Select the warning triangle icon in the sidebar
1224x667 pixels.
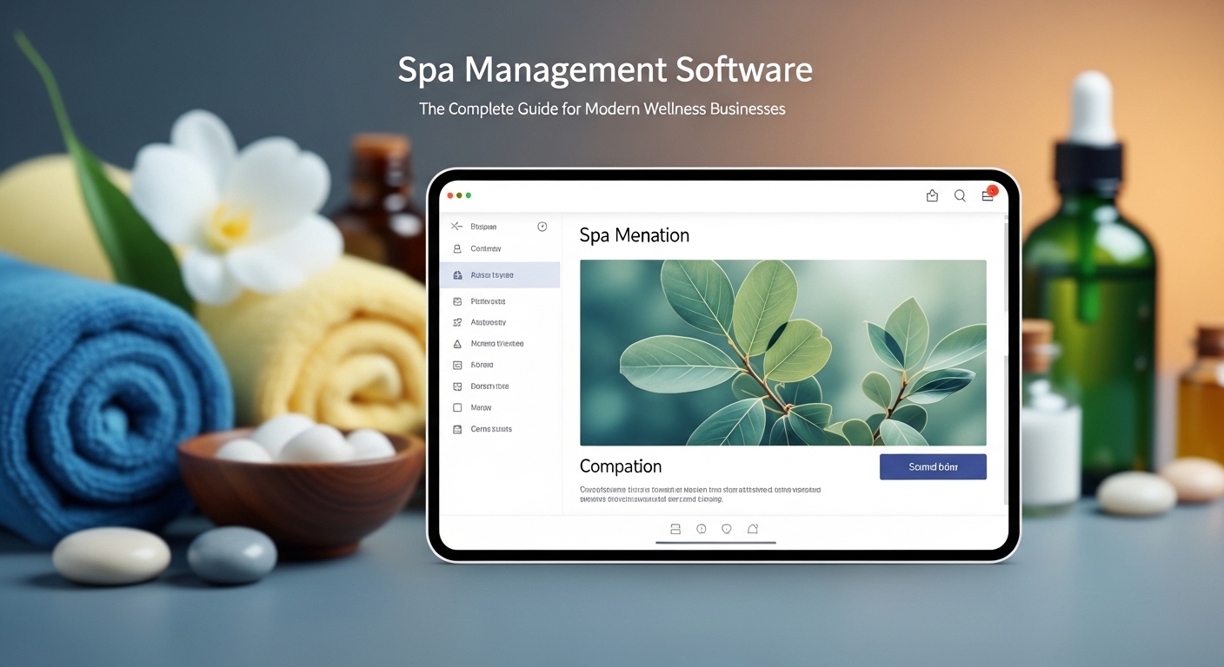(457, 343)
